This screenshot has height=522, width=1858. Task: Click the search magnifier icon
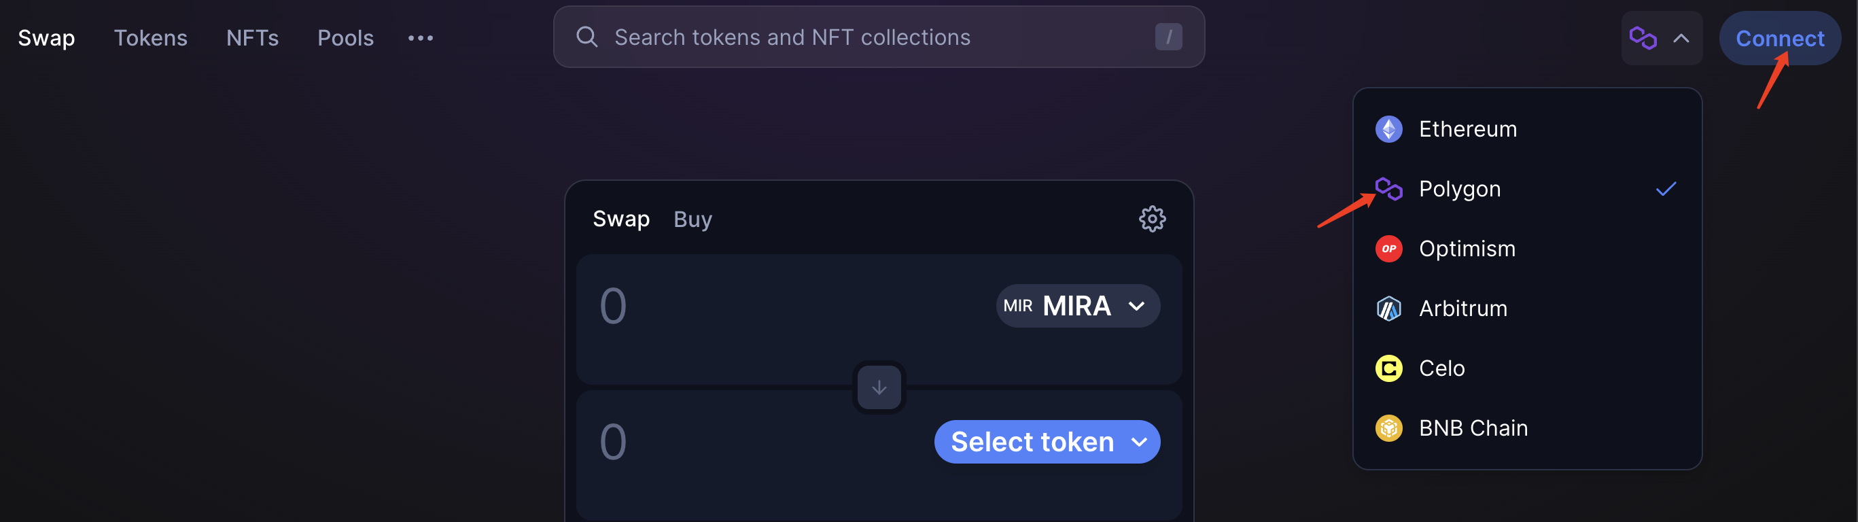[586, 37]
